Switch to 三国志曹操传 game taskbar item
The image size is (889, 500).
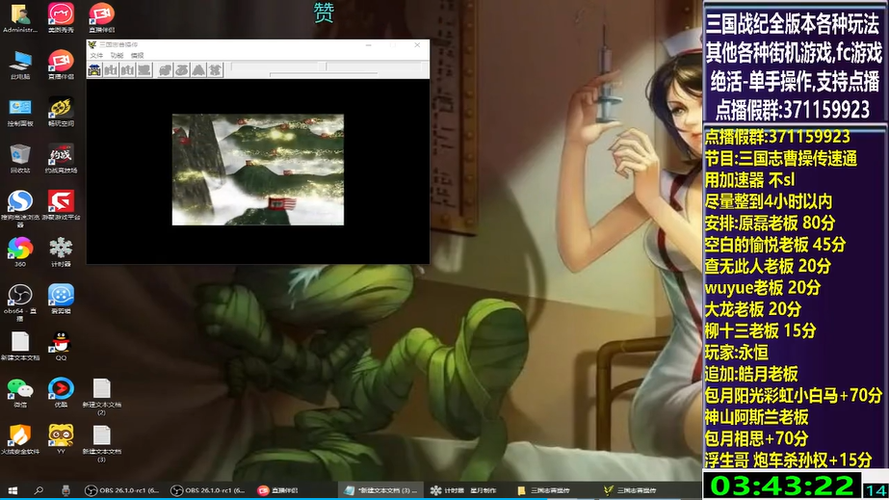631,490
